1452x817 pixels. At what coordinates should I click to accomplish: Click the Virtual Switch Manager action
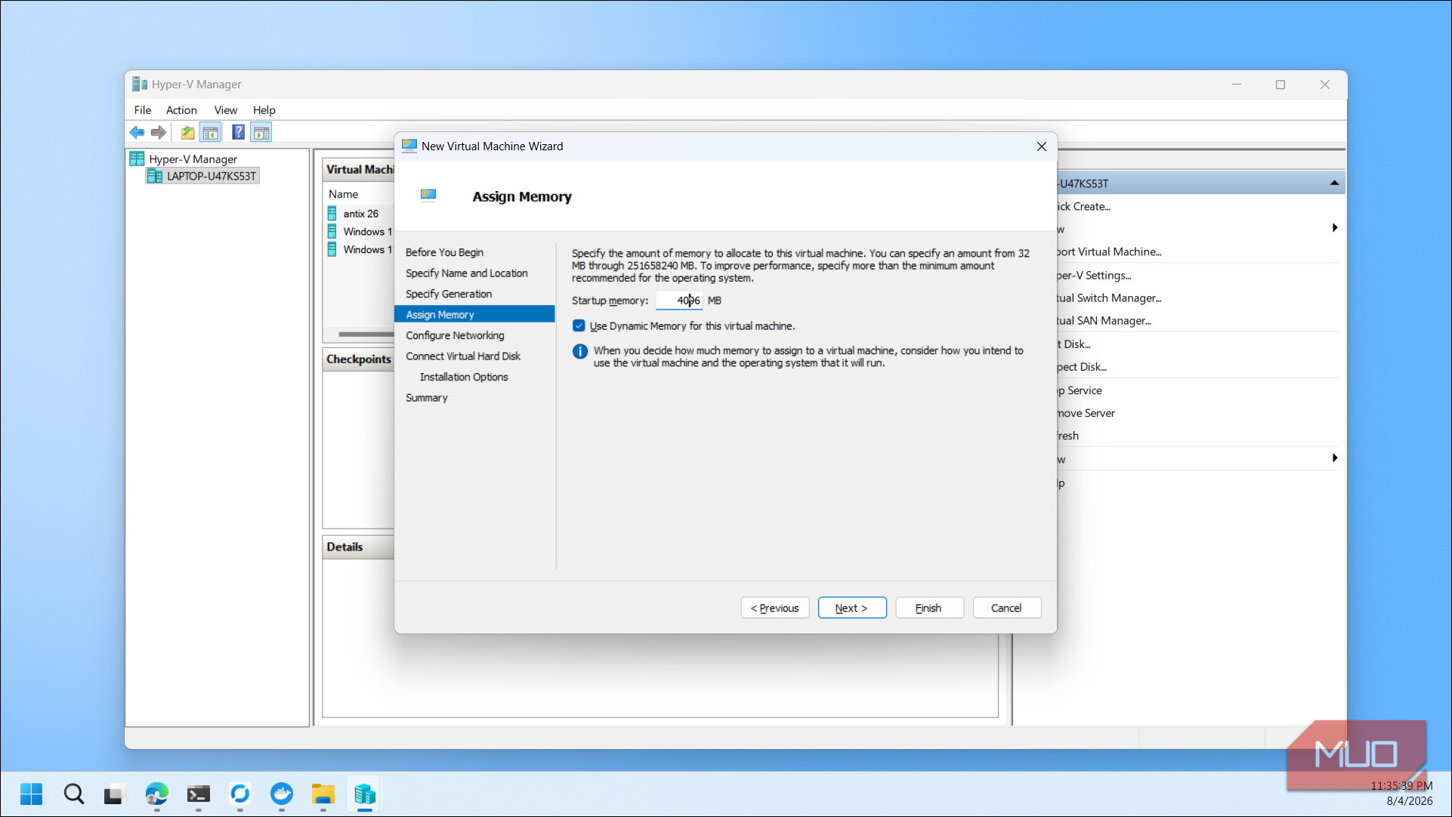point(1108,298)
